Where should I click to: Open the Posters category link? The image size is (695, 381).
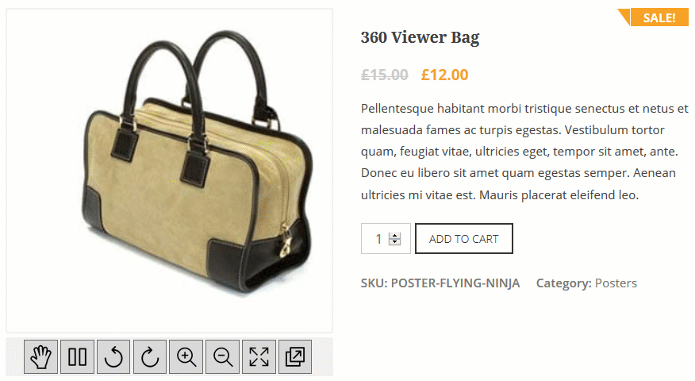click(x=616, y=283)
